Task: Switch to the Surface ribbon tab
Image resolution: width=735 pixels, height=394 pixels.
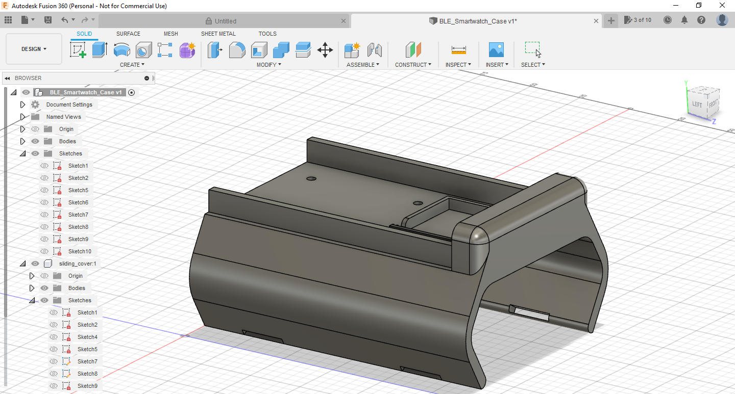Action: click(x=128, y=33)
